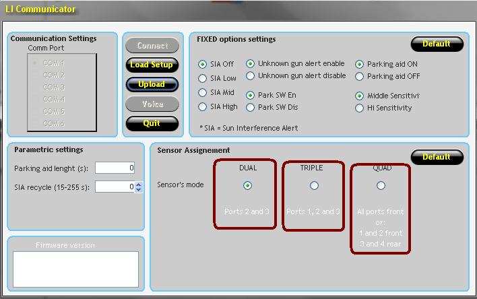
Task: Increase SIA recycle value with up arrow
Action: pos(139,185)
